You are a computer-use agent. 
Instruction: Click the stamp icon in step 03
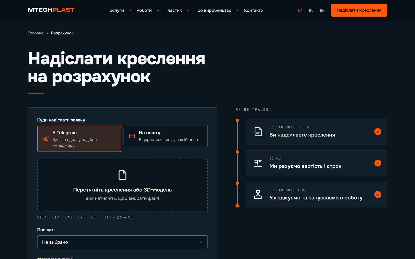[258, 195]
